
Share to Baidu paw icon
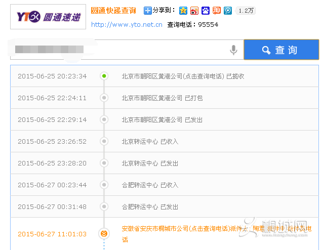click(206, 10)
